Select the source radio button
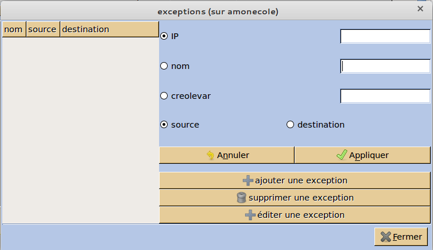The image size is (433, 250). tap(164, 125)
